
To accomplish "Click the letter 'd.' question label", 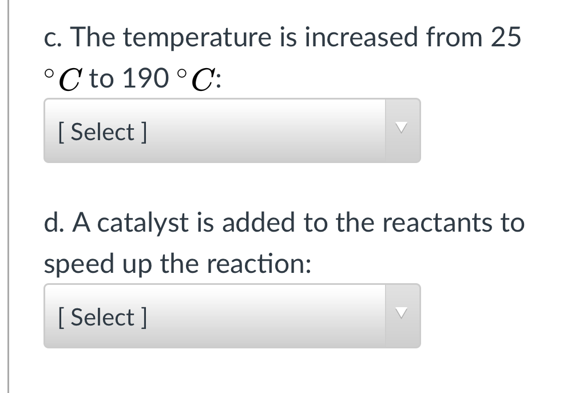I will pos(55,223).
